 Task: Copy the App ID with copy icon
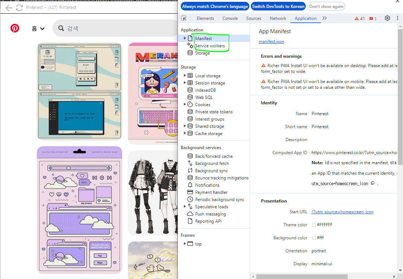pos(373,183)
